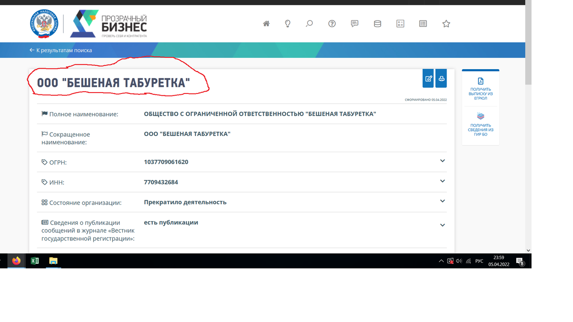The height and width of the screenshot is (322, 573).
Task: Click the volume speaker tray icon
Action: (459, 261)
